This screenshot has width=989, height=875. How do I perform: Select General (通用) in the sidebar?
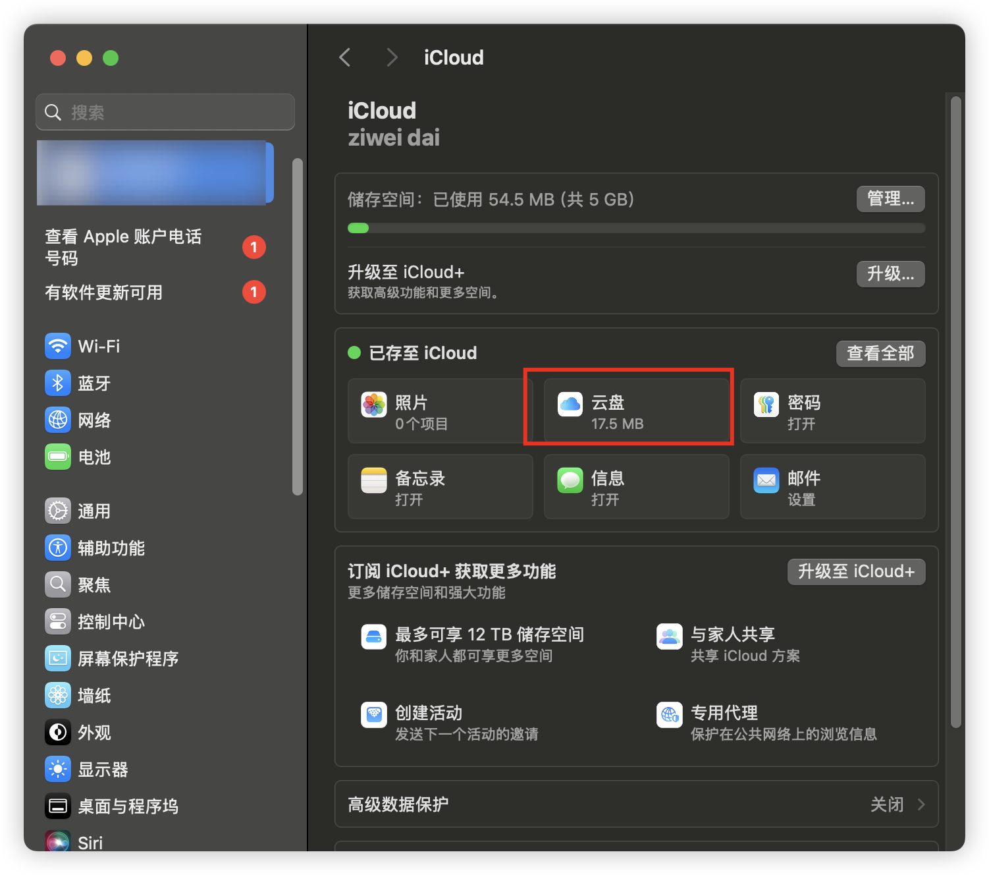94,511
